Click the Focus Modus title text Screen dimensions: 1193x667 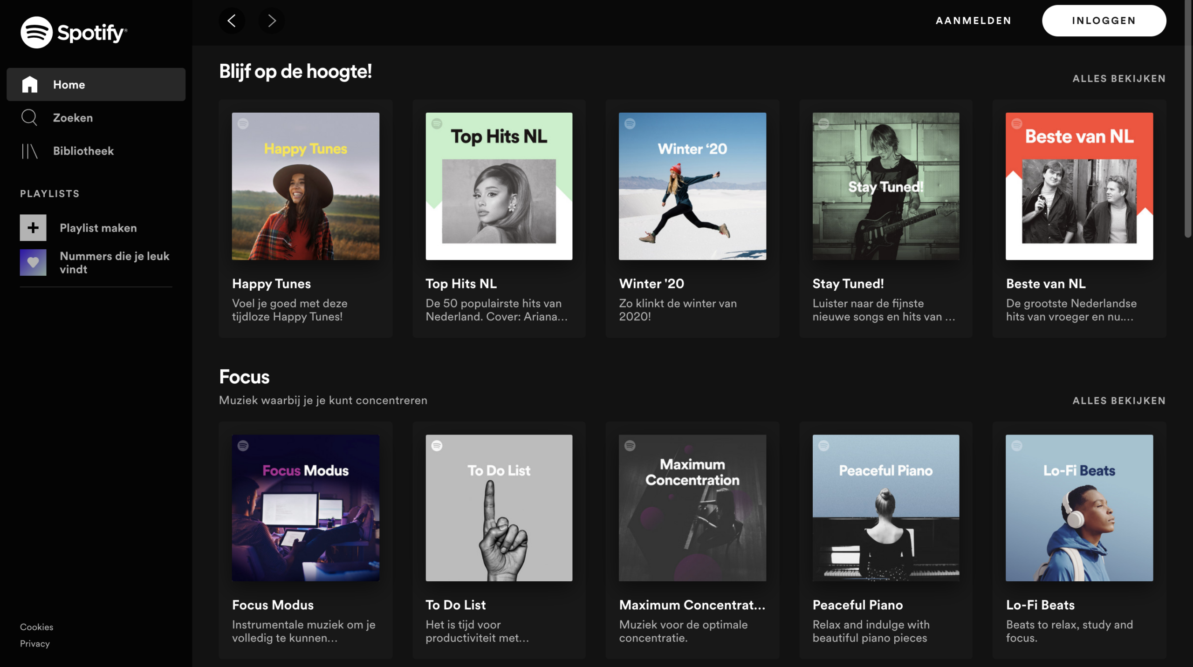273,605
